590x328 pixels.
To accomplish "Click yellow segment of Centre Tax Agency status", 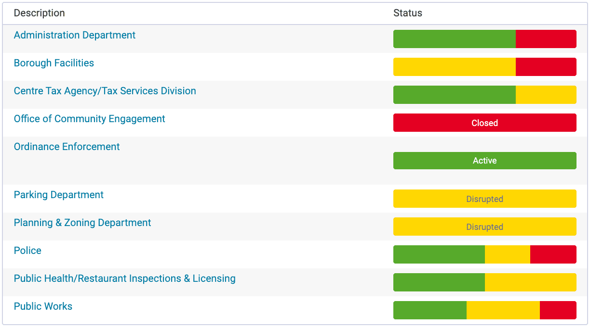I will click(546, 95).
